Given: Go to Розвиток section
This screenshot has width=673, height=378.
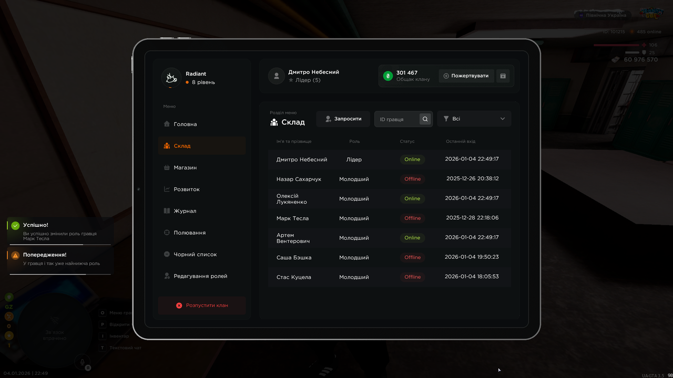Looking at the screenshot, I should tap(202, 189).
